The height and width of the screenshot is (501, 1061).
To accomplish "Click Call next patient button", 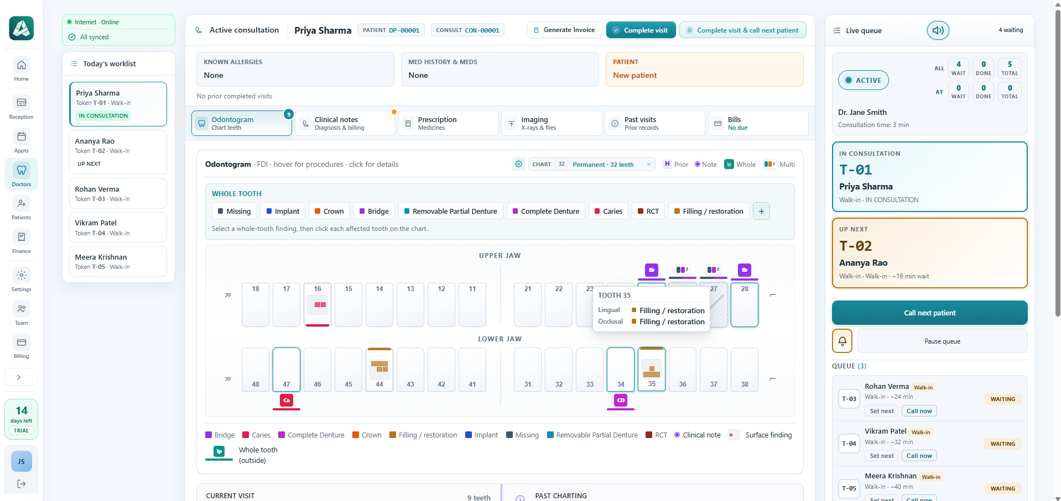I will point(929,313).
